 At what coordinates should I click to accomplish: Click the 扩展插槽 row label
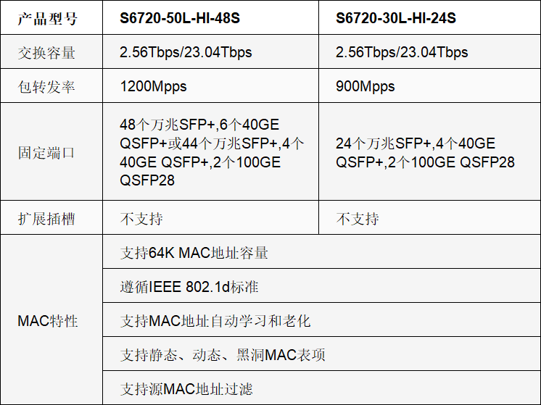point(47,219)
